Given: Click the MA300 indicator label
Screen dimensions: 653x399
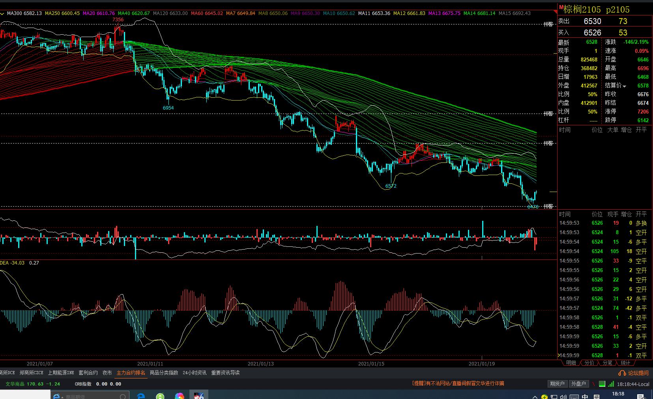Looking at the screenshot, I should pyautogui.click(x=24, y=13).
